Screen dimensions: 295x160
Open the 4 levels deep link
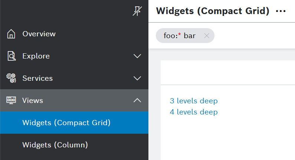point(194,112)
